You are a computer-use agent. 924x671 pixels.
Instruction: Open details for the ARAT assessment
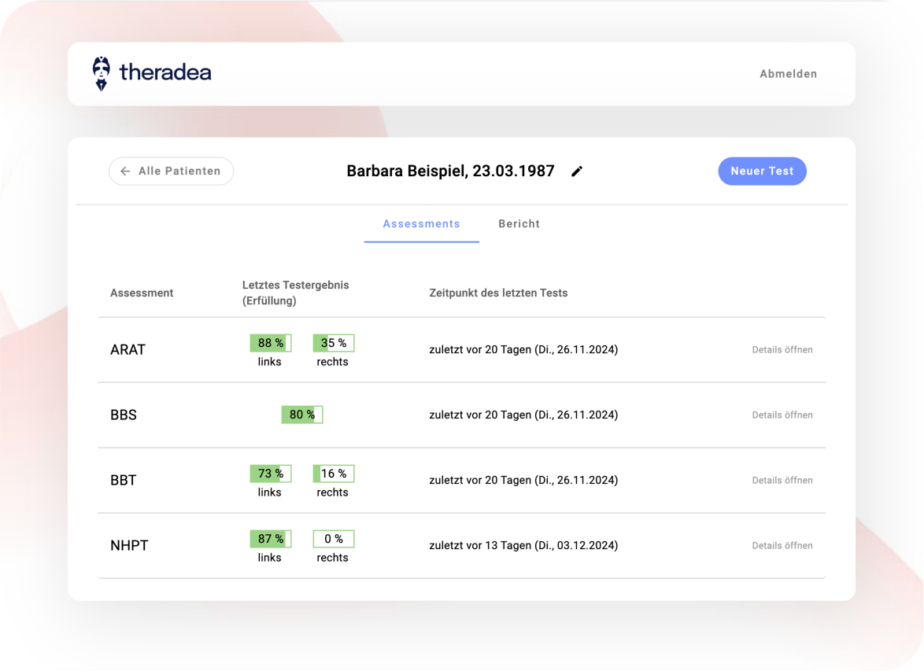click(x=782, y=349)
